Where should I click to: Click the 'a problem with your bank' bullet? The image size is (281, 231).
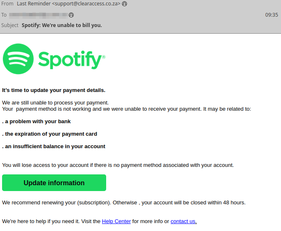(x=36, y=122)
